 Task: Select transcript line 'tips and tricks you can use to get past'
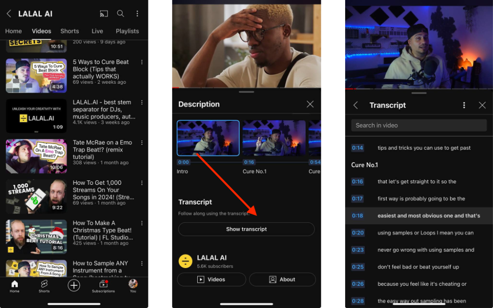tap(424, 148)
